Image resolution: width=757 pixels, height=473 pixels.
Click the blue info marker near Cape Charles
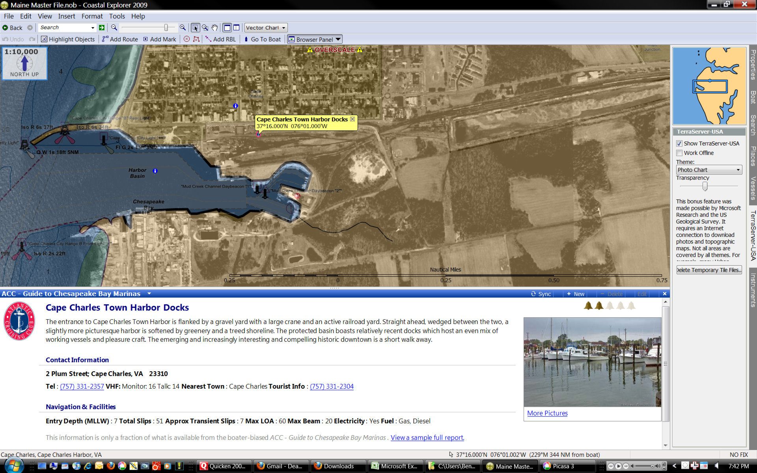coord(235,106)
